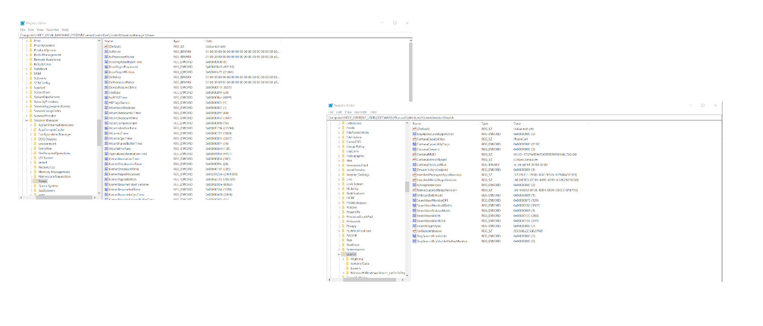Expand the Memory Management key

click(x=31, y=172)
